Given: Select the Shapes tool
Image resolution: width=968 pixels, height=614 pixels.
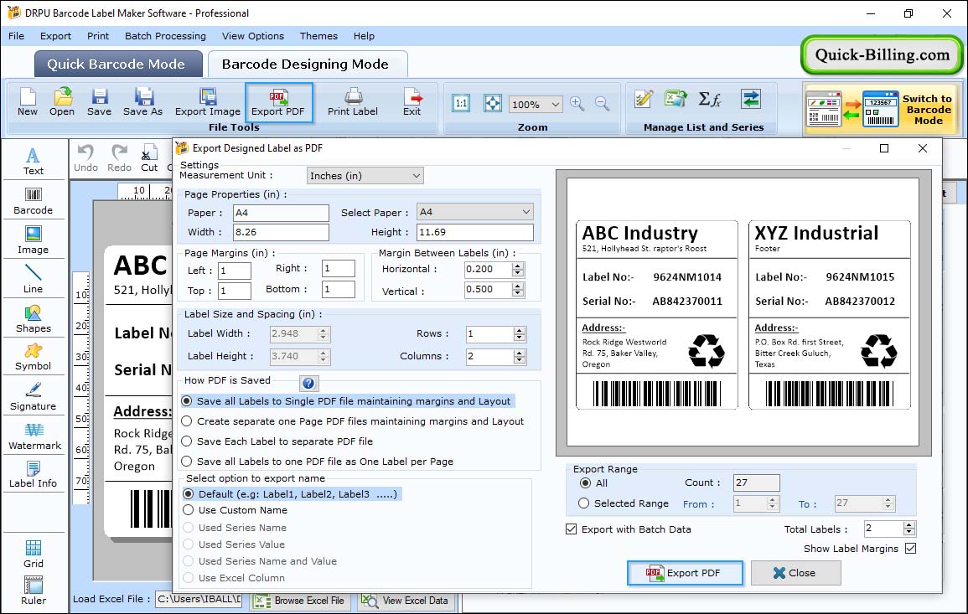Looking at the screenshot, I should tap(34, 319).
